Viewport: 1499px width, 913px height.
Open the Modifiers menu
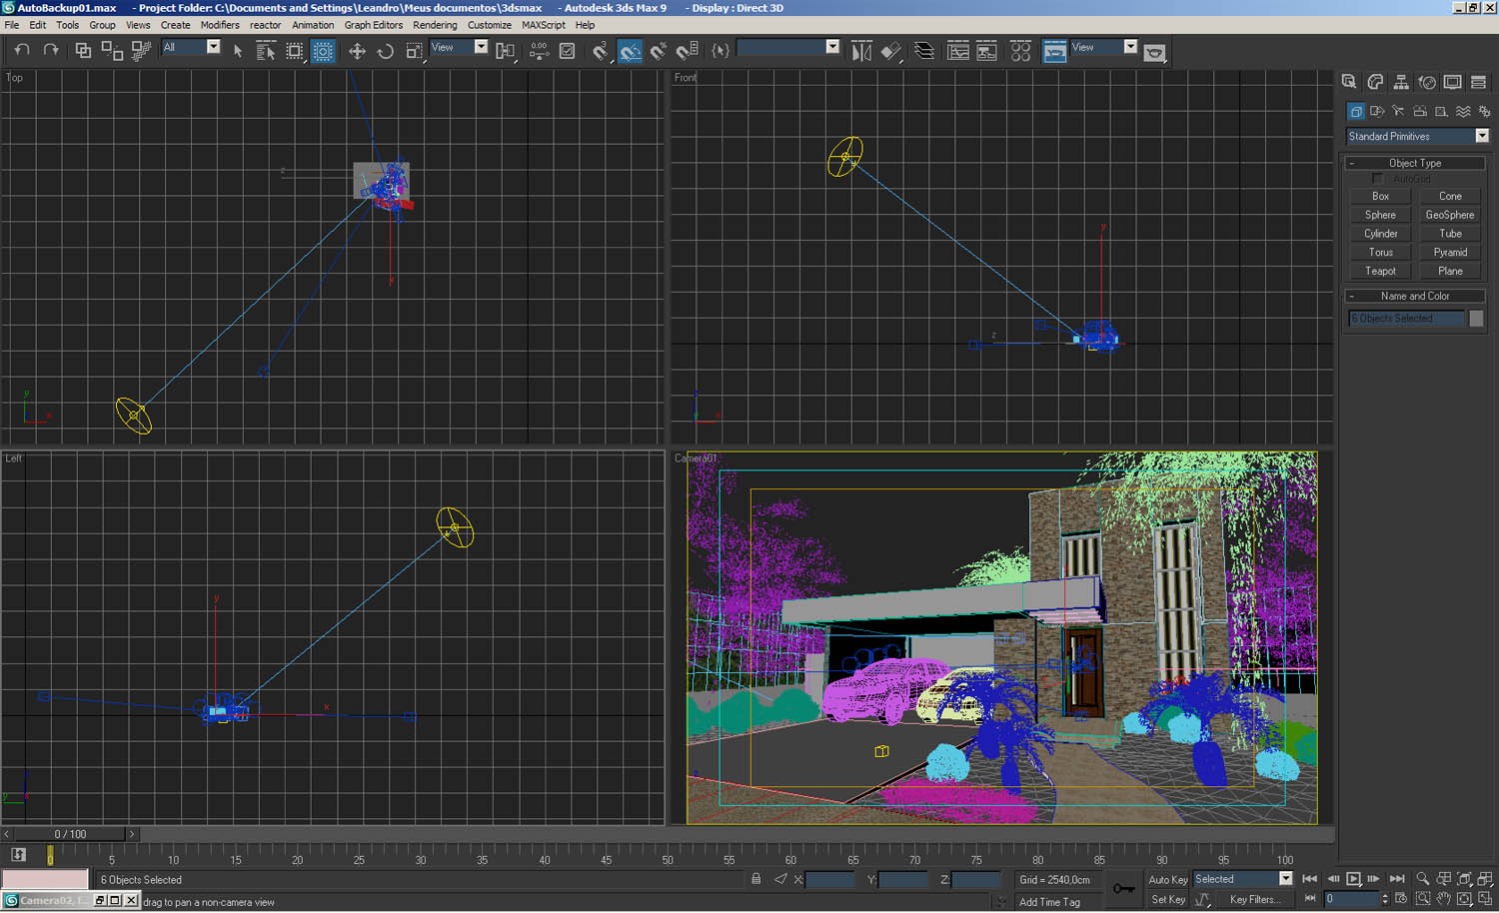click(219, 25)
